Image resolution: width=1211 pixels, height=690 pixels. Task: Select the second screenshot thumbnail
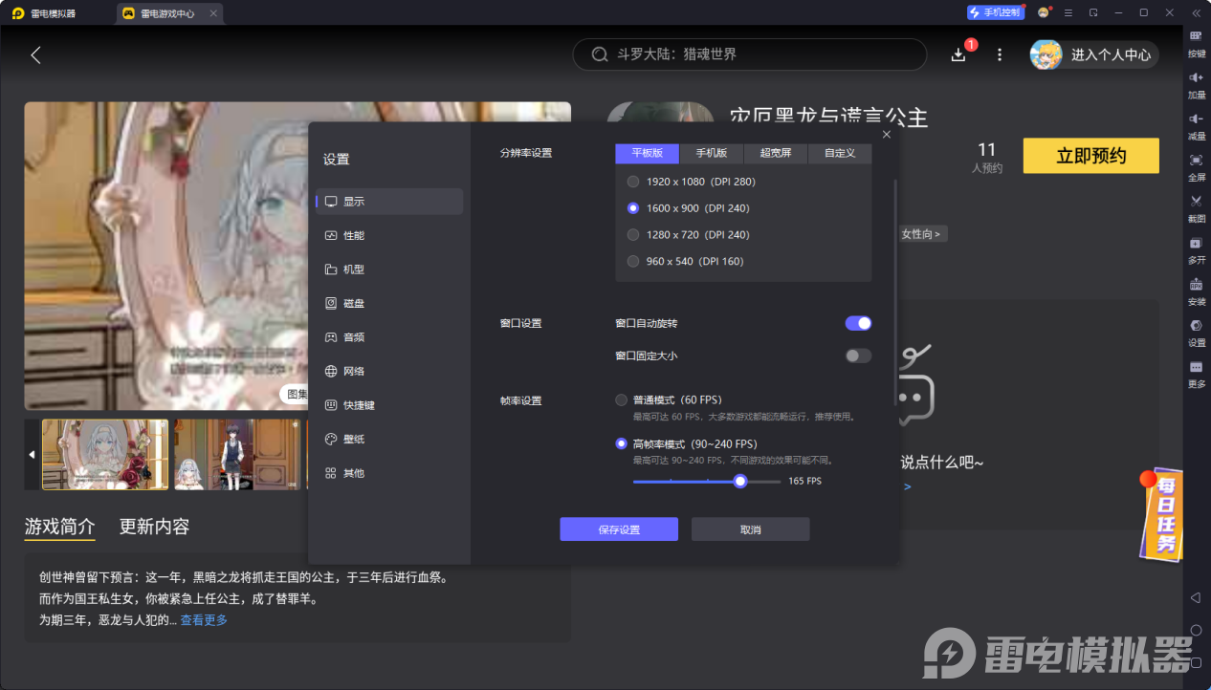click(237, 455)
